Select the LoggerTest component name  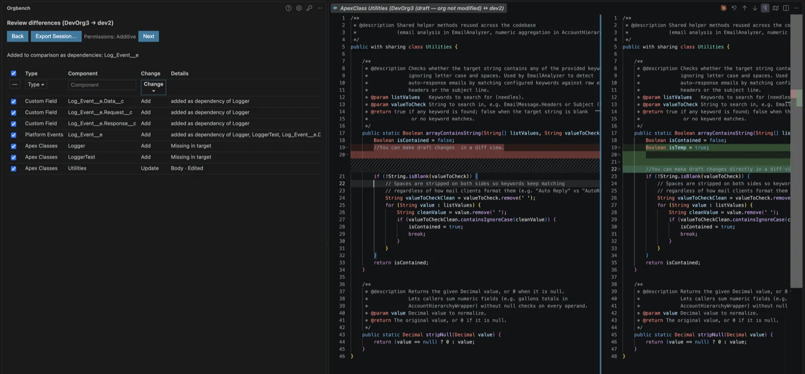tap(82, 157)
